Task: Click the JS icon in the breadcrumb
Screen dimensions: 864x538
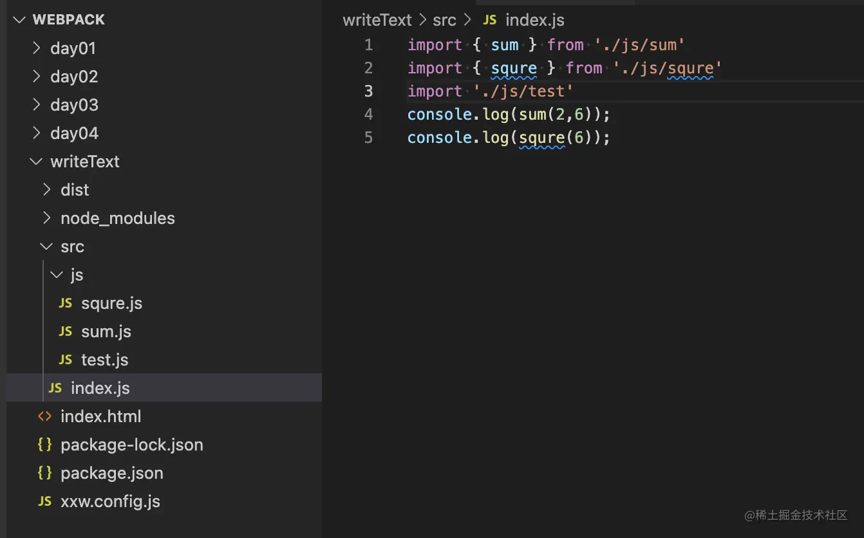Action: pos(490,20)
